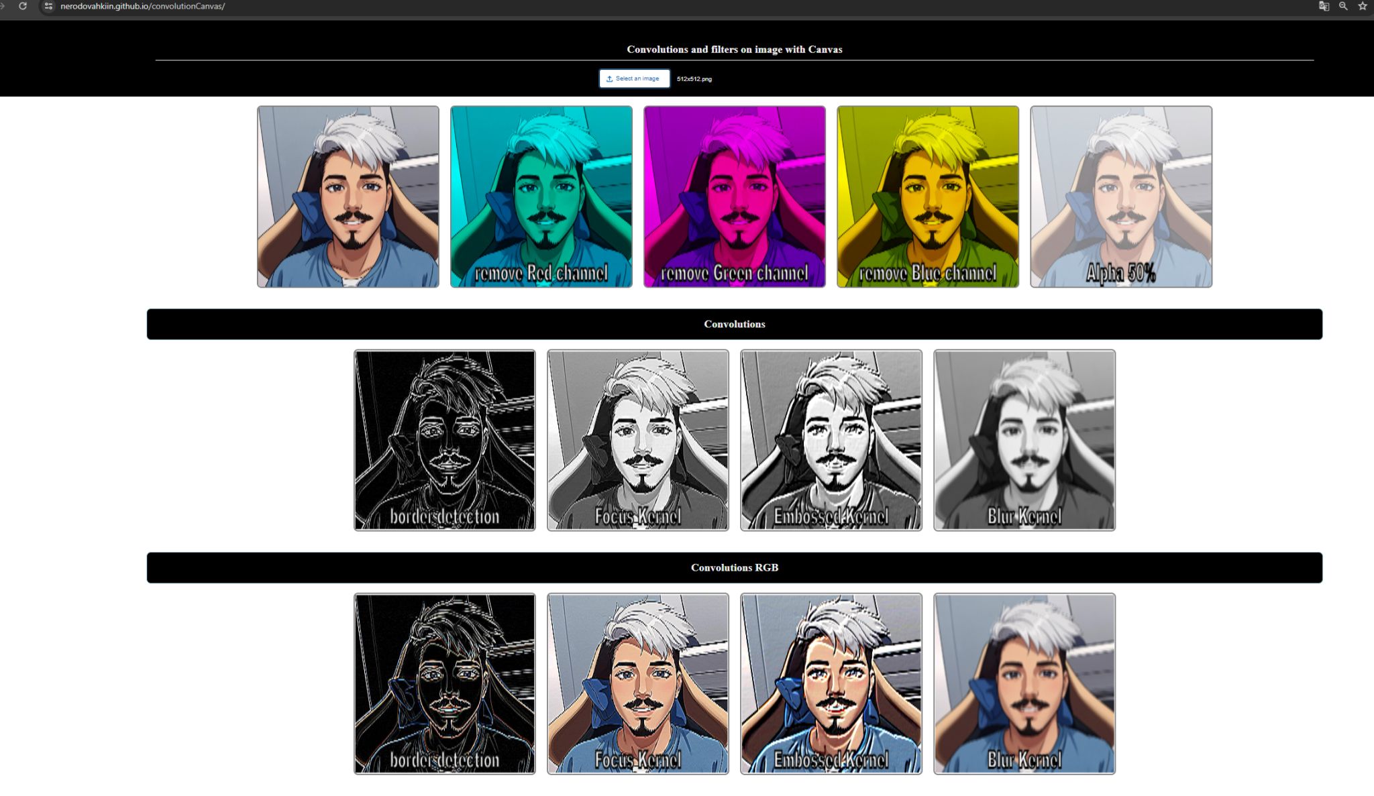Click the translate page icon
Image resolution: width=1374 pixels, height=796 pixels.
1324,6
